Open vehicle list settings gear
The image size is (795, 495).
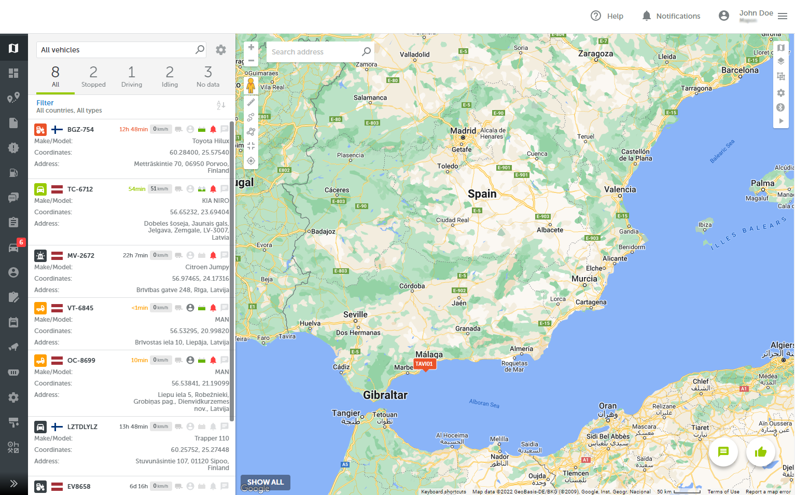tap(221, 50)
